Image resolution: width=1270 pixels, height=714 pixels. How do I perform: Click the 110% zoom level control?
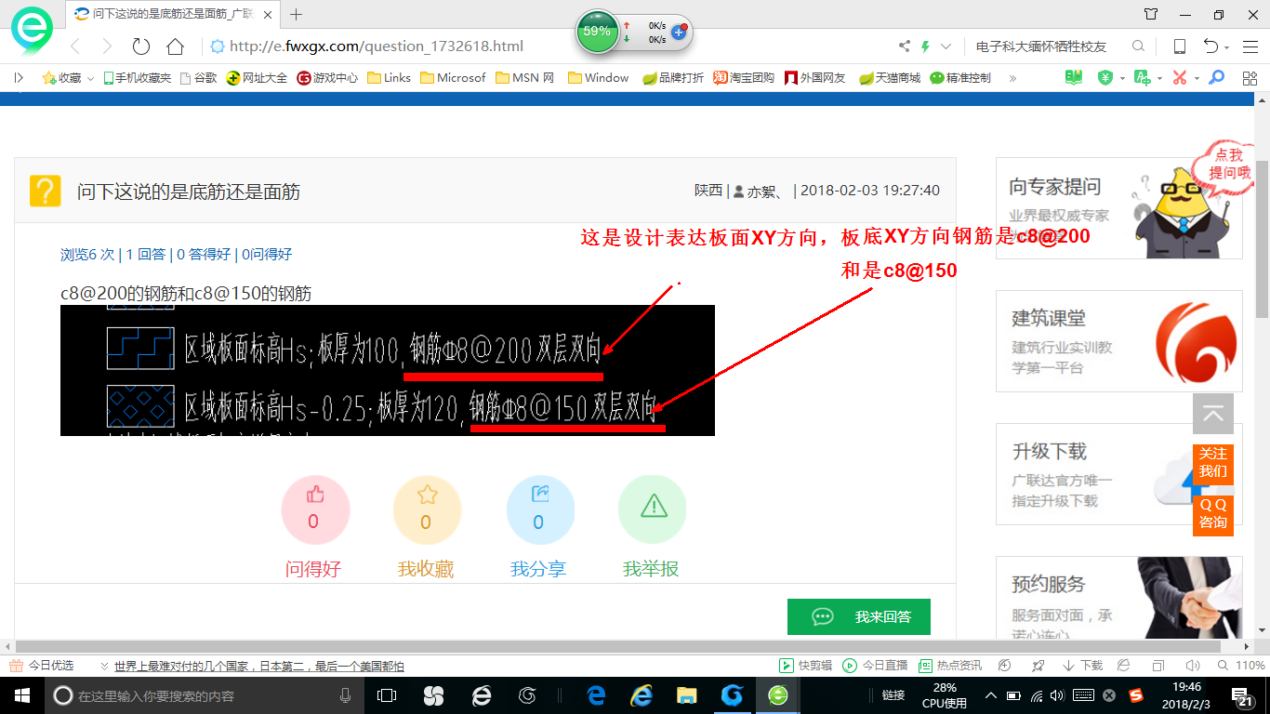point(1241,666)
